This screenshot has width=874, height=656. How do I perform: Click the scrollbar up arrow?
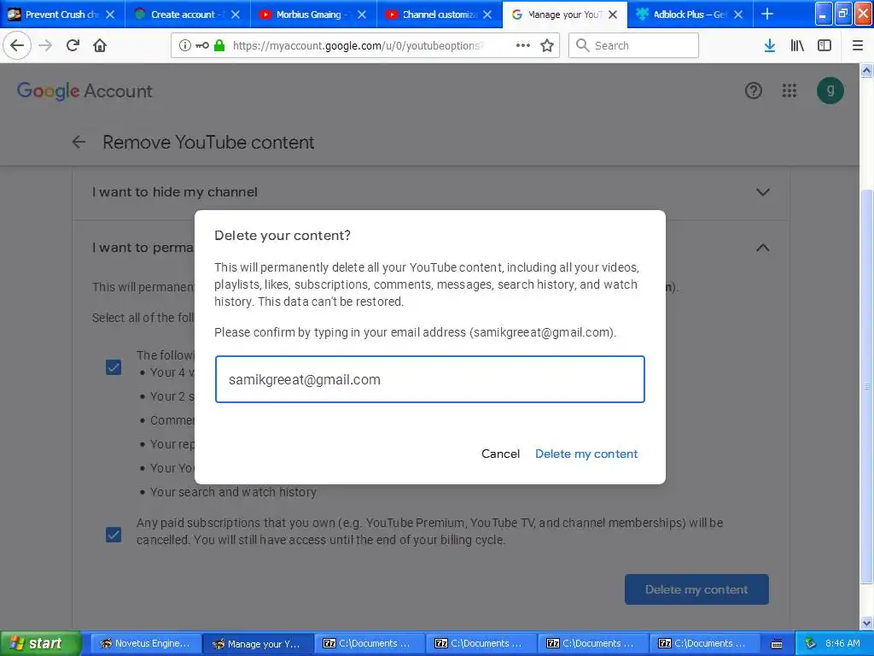pyautogui.click(x=866, y=70)
